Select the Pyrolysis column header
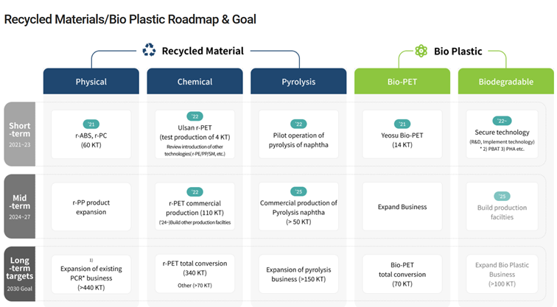Viewport: 557px width, 307px height. pyautogui.click(x=298, y=81)
